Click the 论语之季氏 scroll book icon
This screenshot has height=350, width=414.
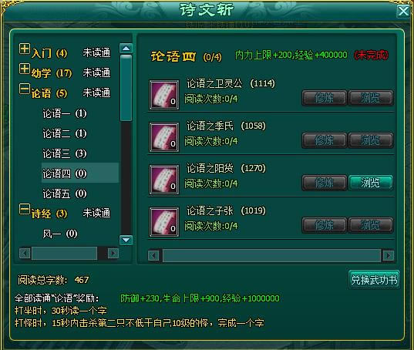coord(164,137)
